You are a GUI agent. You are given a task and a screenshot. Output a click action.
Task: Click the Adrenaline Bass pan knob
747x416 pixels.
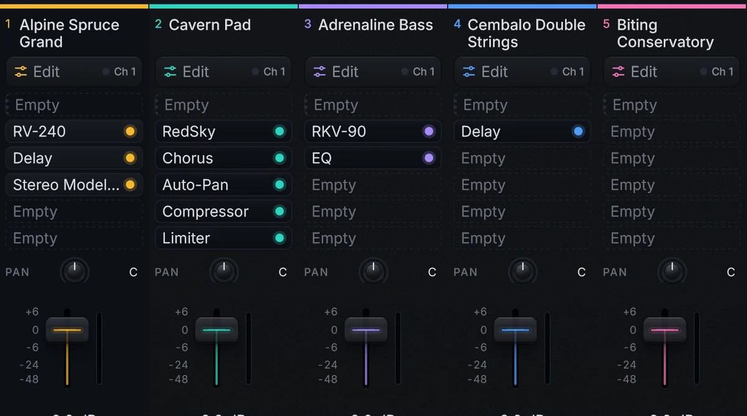point(374,271)
